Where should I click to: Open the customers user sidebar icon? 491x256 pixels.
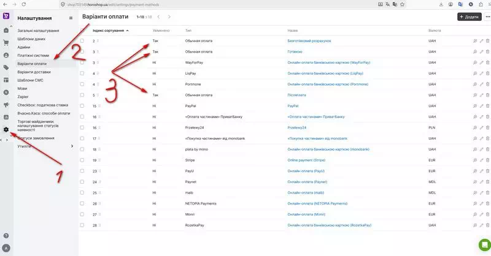tap(6, 55)
